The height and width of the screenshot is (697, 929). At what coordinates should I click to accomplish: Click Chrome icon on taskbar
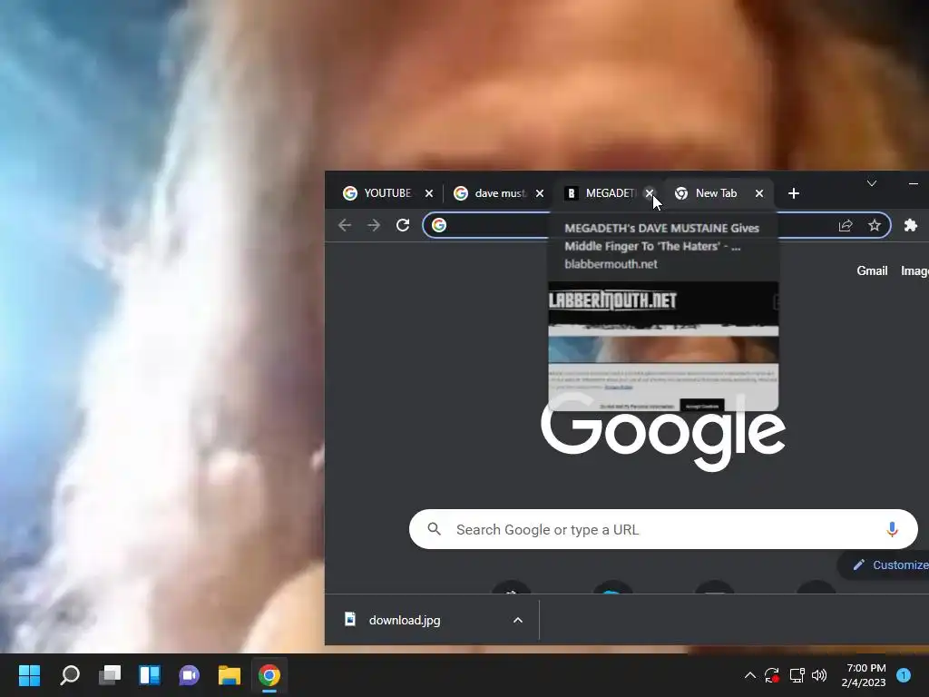point(269,675)
